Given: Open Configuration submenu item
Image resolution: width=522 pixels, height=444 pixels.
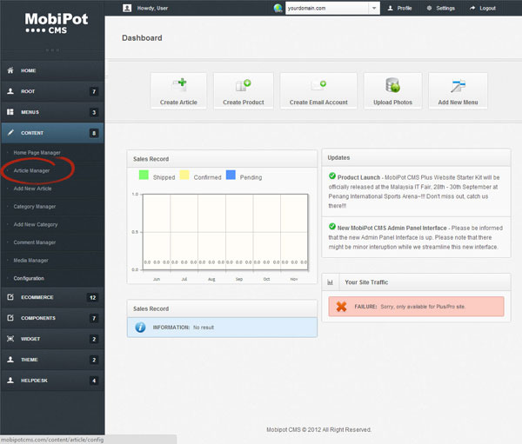Looking at the screenshot, I should point(29,278).
